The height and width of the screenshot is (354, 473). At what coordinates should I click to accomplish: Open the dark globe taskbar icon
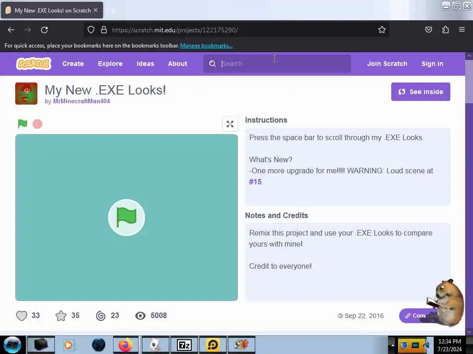coord(98,345)
